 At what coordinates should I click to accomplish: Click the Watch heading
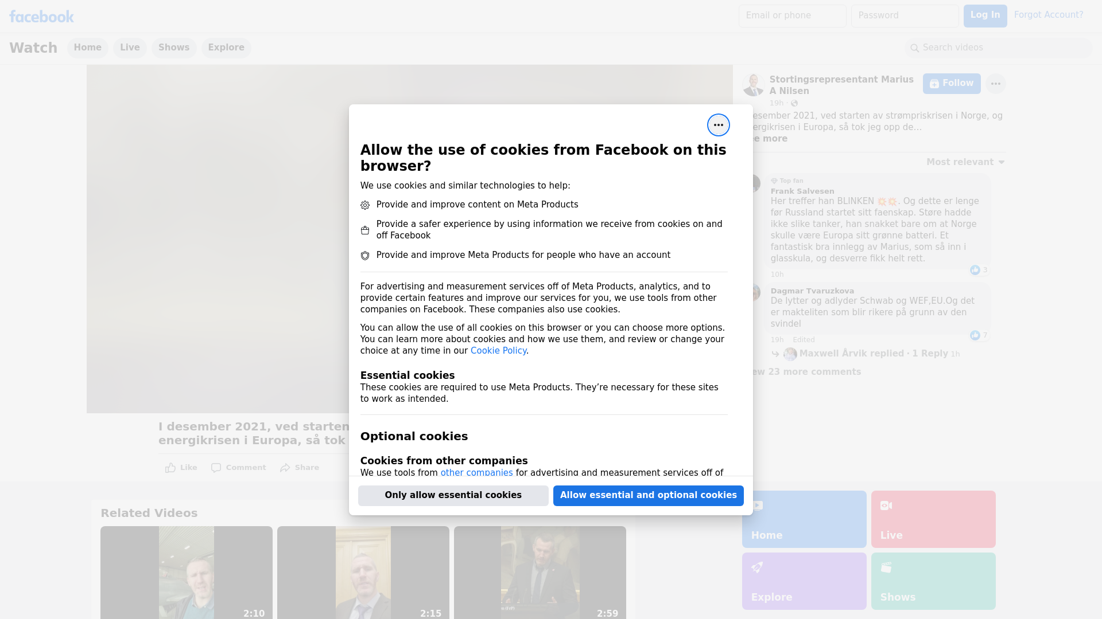point(33,48)
